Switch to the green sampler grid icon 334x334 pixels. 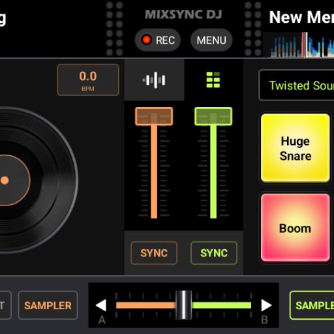[213, 80]
